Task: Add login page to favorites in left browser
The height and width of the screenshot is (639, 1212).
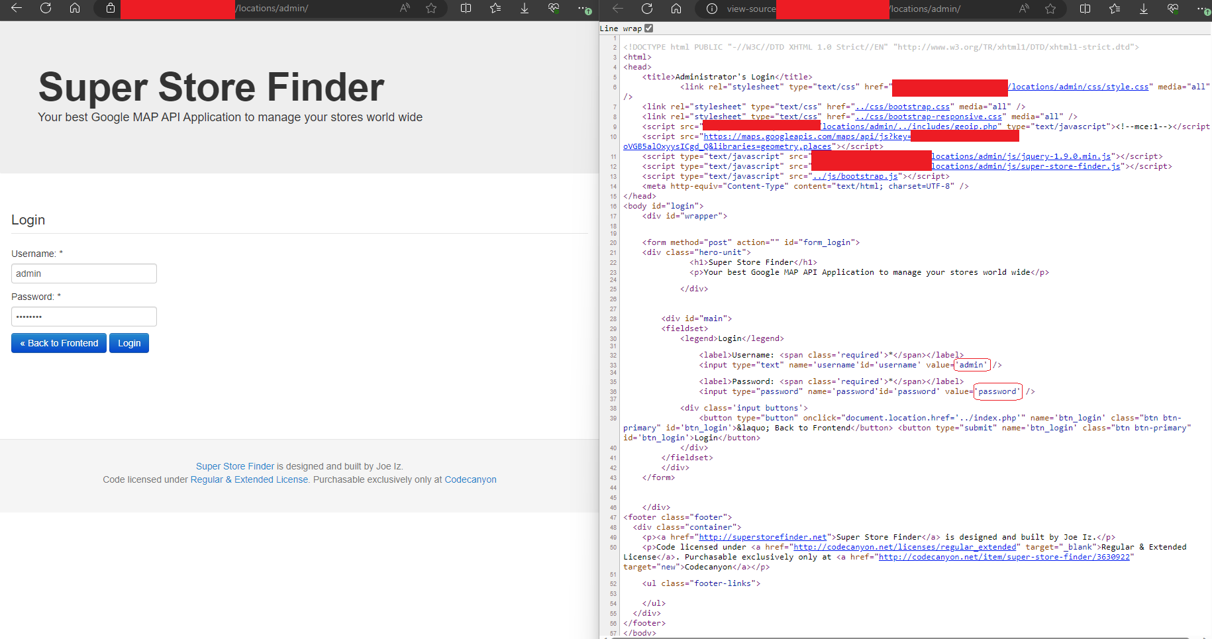Action: pyautogui.click(x=431, y=8)
